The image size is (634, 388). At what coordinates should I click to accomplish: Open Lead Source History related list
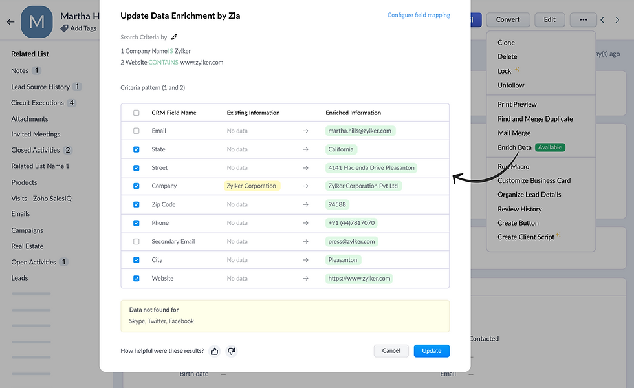pos(40,87)
